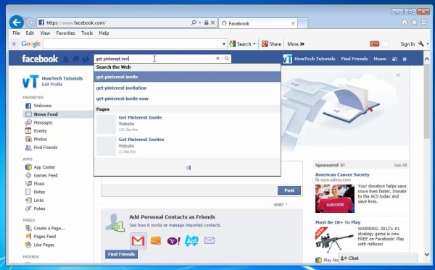
Task: Click the browser forward arrow button
Action: [30, 22]
